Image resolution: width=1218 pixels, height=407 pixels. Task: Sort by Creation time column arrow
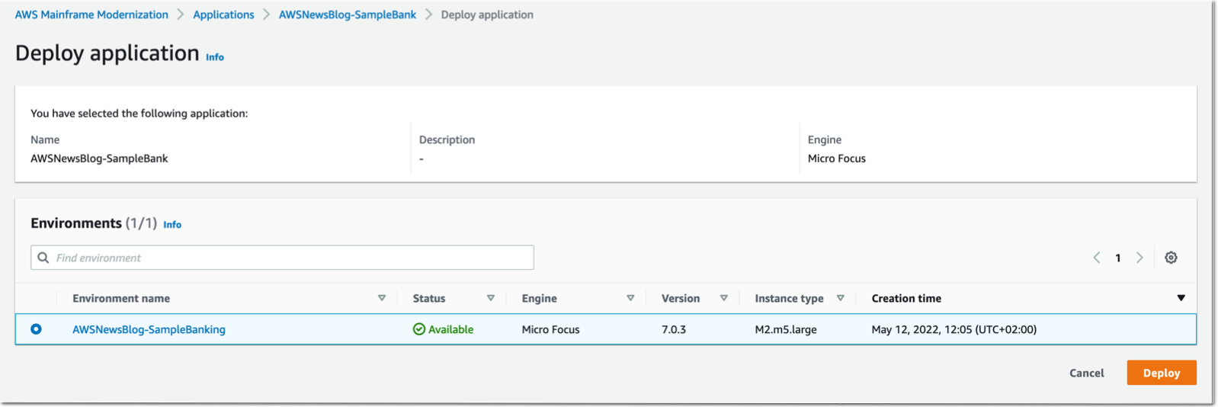coord(1181,298)
